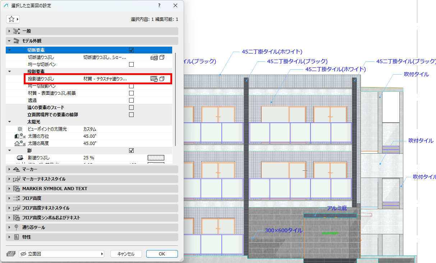The height and width of the screenshot is (263, 436).
Task: Collapse the モデル外観 section
Action: (x=92, y=41)
